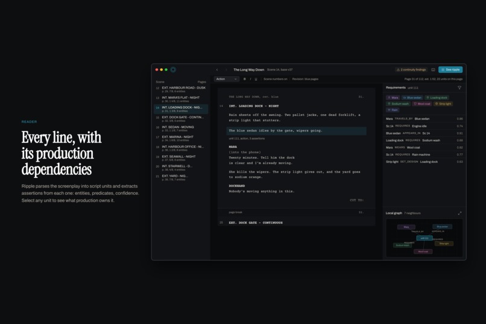
Task: Click the (into the phone) parenthetical
Action: point(245,152)
